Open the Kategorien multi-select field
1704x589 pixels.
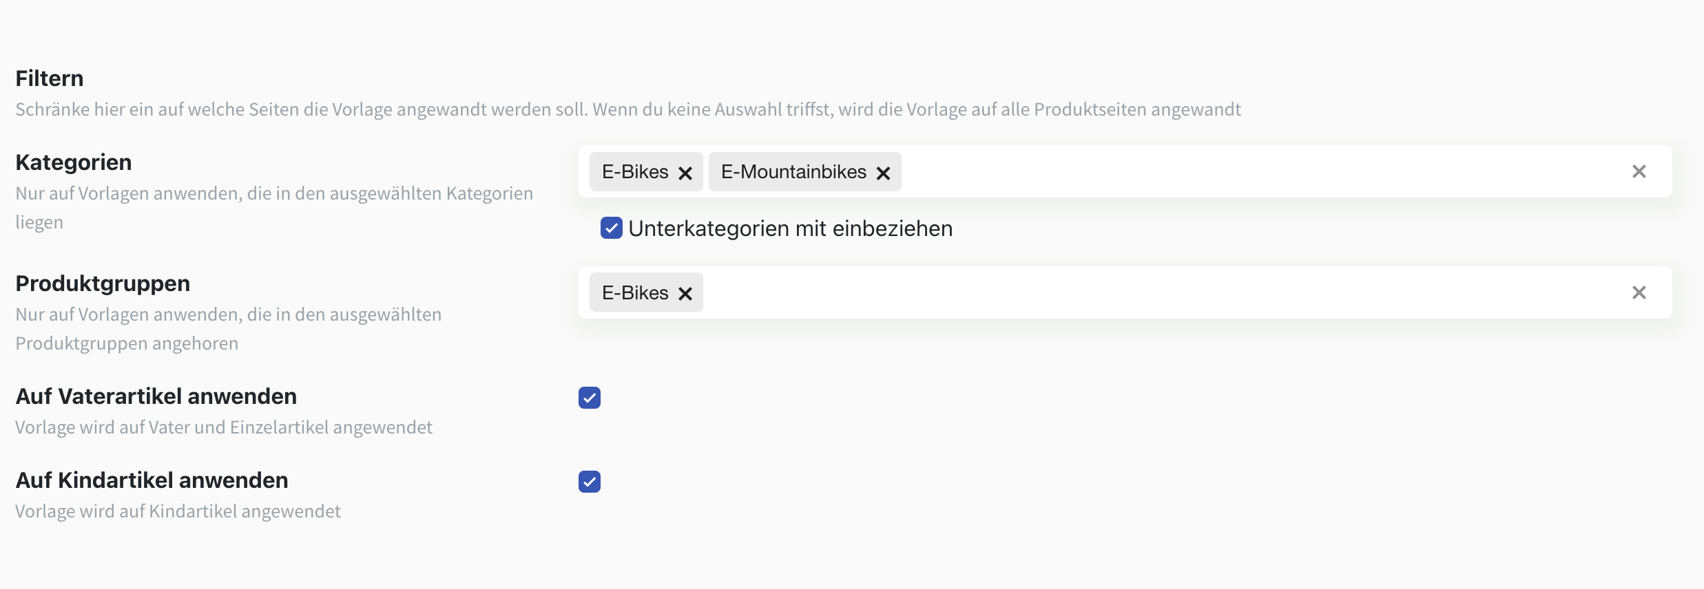click(x=1240, y=171)
